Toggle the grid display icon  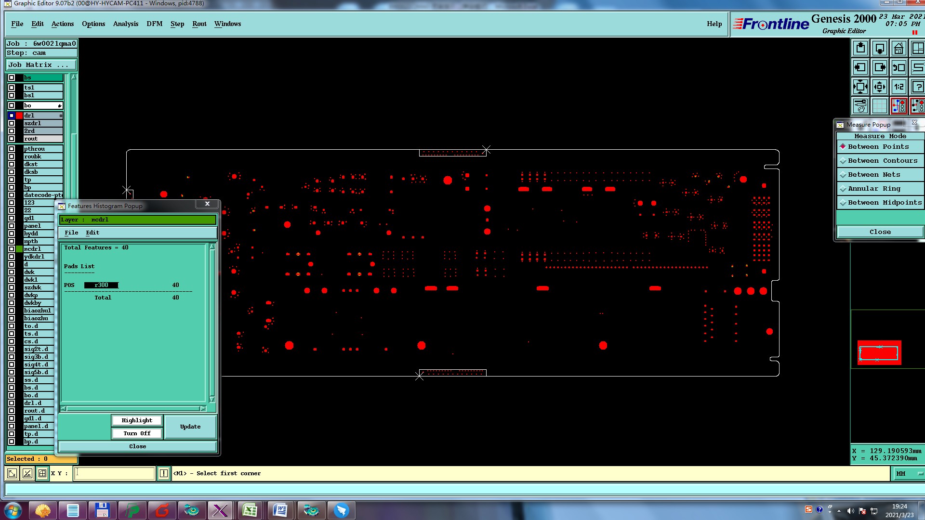880,106
